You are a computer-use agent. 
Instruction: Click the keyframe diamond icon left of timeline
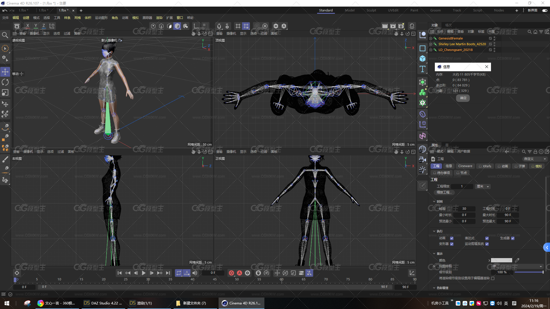[17, 273]
